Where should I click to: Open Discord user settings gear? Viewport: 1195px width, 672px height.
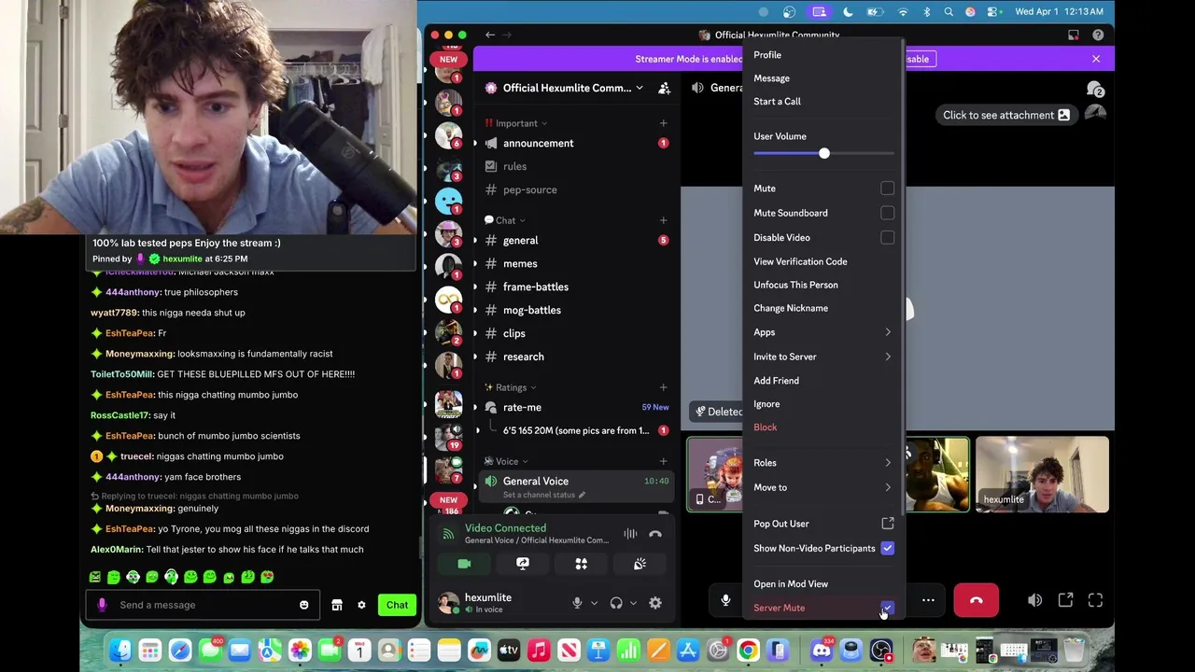[655, 603]
